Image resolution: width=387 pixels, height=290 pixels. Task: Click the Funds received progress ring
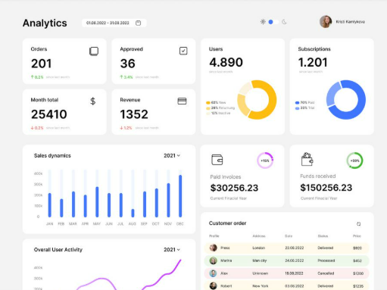click(354, 161)
